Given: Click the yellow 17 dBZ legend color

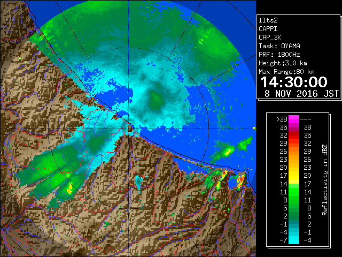Looking at the screenshot, I should point(294,176).
